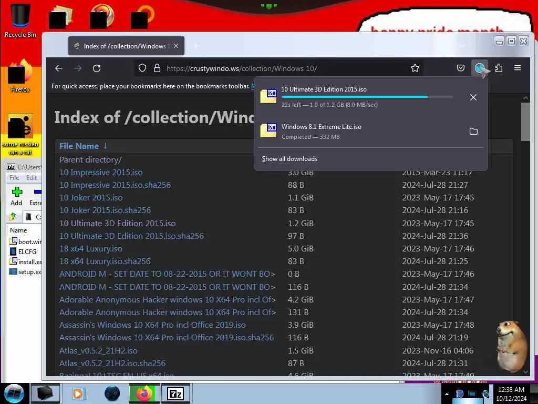This screenshot has height=404, width=538.
Task: Click the URL address bar
Action: pyautogui.click(x=278, y=68)
